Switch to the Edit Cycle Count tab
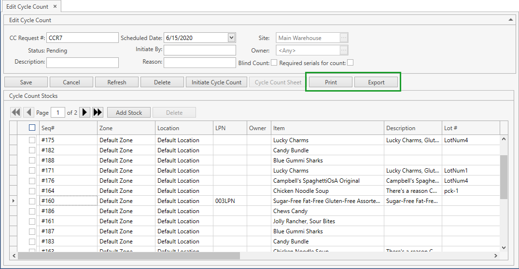519x269 pixels. [27, 6]
